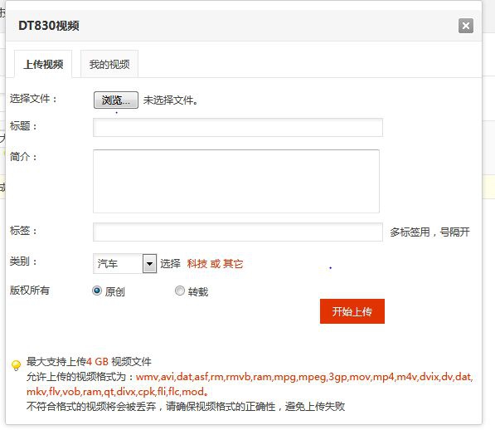Focus the 简介 description text area
Image resolution: width=495 pixels, height=430 pixels.
(236, 181)
